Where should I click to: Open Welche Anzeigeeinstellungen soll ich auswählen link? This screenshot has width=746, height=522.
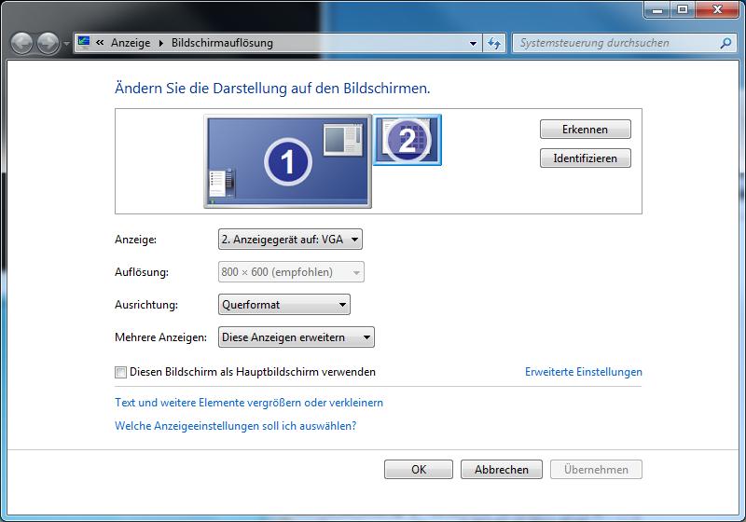point(236,426)
